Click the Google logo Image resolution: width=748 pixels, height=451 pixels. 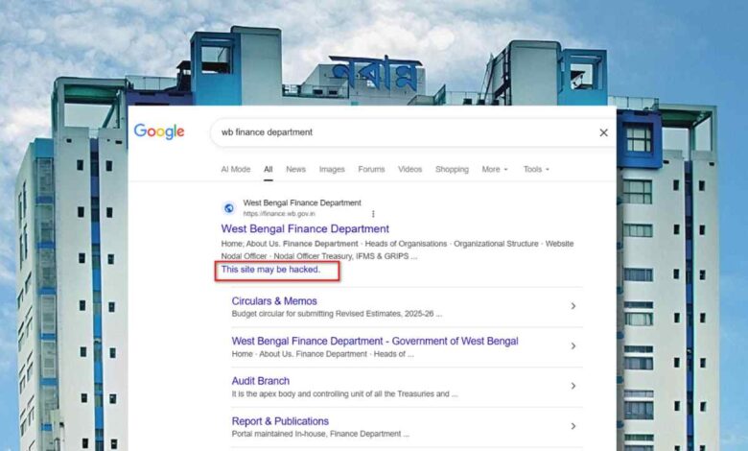159,132
